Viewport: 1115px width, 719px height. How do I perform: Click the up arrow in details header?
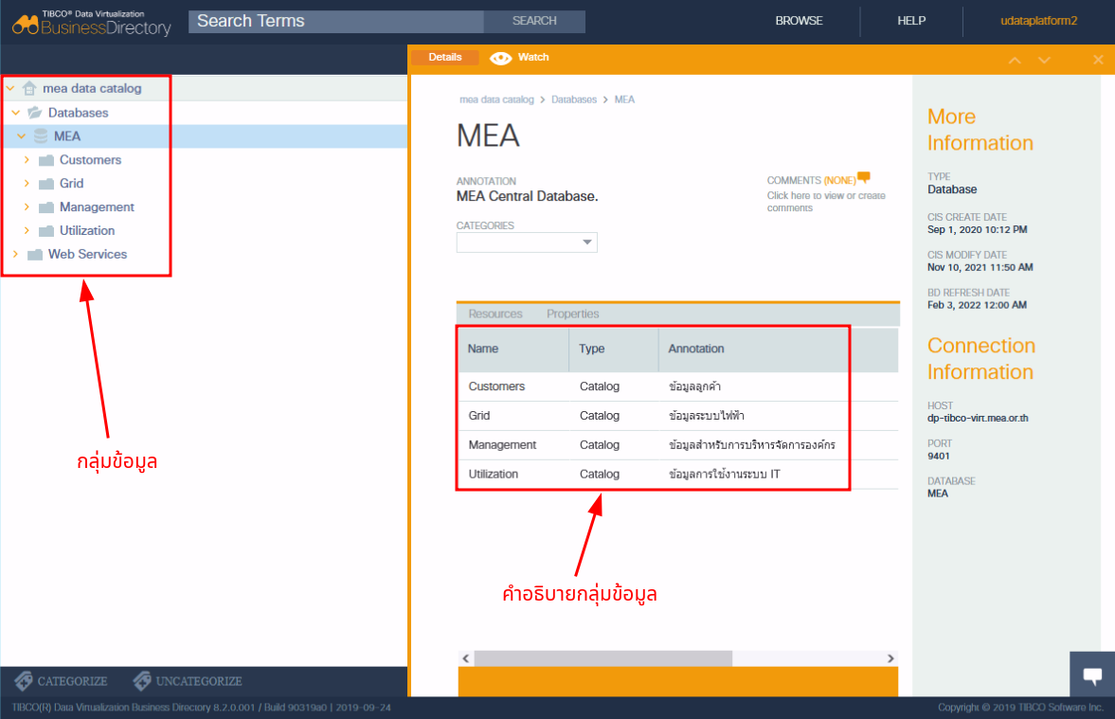coord(1015,60)
